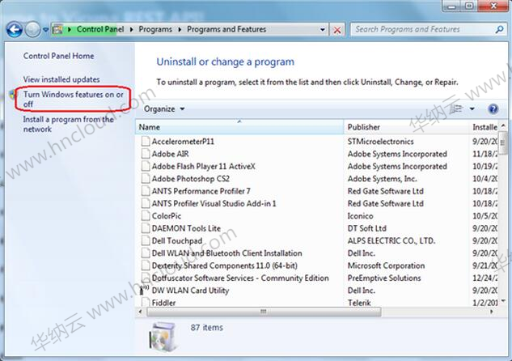Click the 87 items status text
This screenshot has width=512, height=361.
(207, 327)
